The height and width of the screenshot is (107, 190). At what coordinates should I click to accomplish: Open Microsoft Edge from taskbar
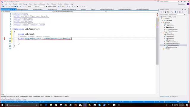(46, 105)
